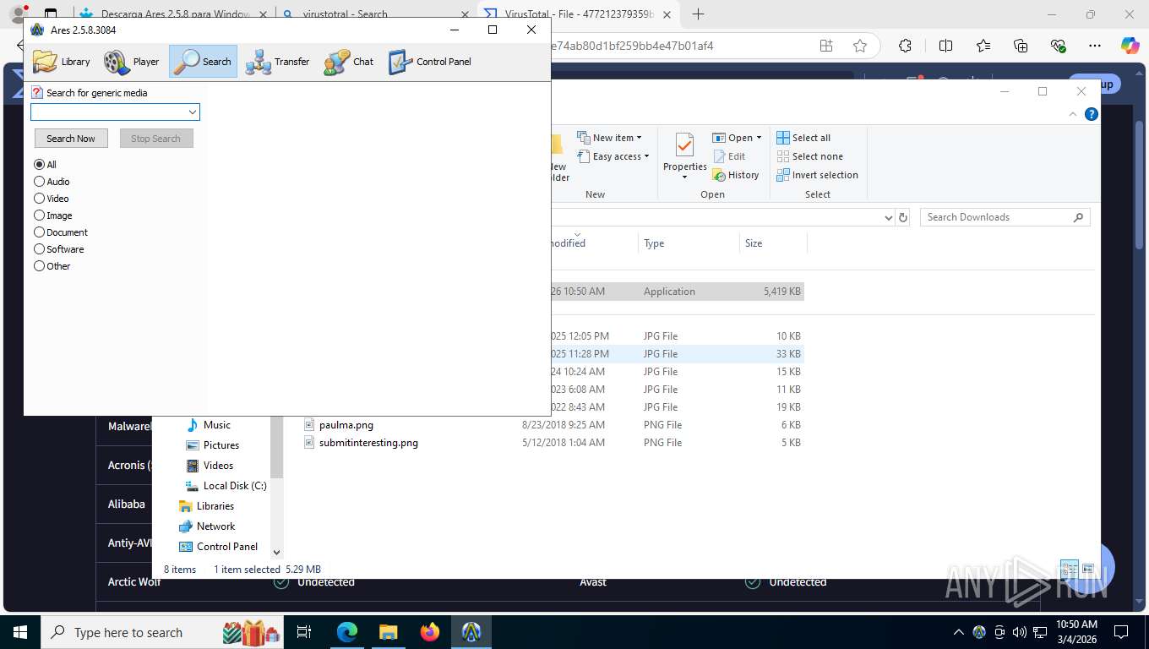Expand the Easy access menu in Explorer
Viewport: 1149px width, 649px height.
613,156
